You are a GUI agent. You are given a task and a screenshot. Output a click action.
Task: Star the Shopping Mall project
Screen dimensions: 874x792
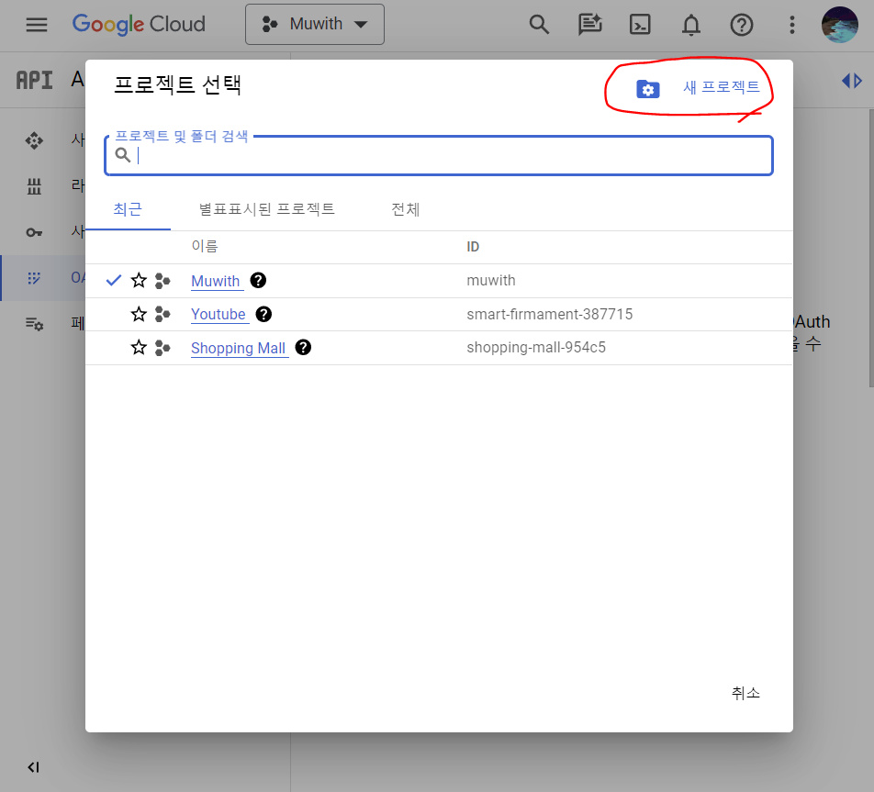tap(139, 348)
